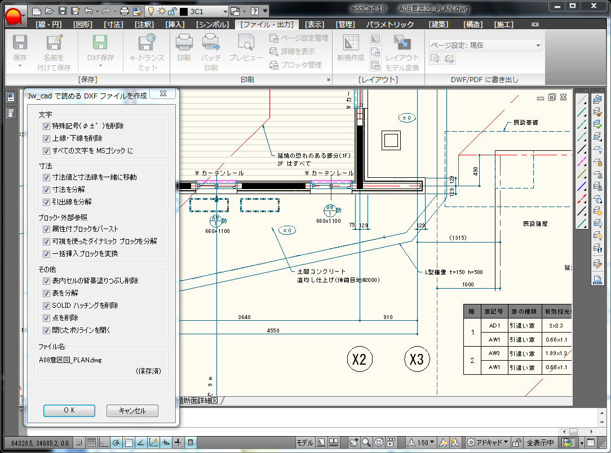611x453 pixels.
Task: Toggle ortho mode icon in status bar
Action: (103, 442)
